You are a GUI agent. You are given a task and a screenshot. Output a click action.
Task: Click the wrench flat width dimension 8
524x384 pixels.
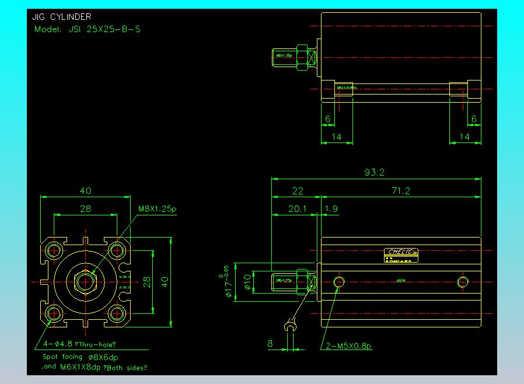pyautogui.click(x=271, y=344)
